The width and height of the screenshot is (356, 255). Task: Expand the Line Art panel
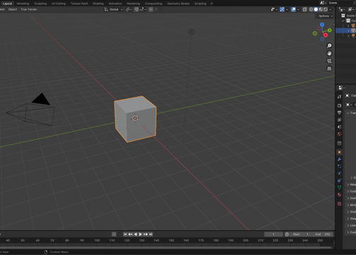348,225
